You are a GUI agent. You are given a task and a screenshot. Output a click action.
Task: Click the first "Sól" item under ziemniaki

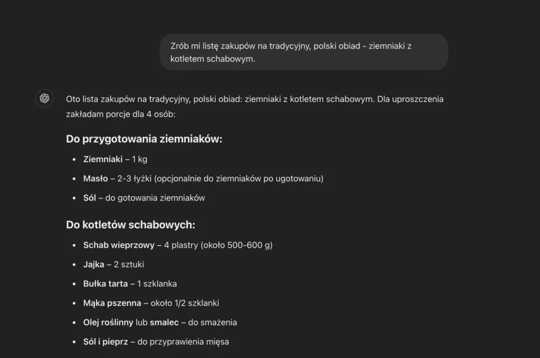90,198
